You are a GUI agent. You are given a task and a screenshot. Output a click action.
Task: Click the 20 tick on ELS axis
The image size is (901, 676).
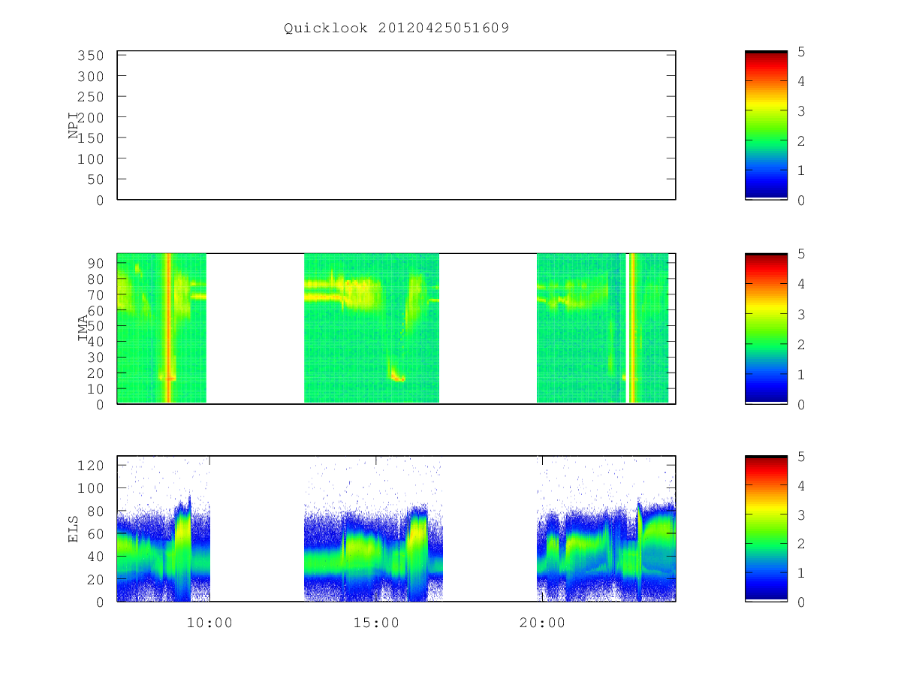tap(95, 579)
